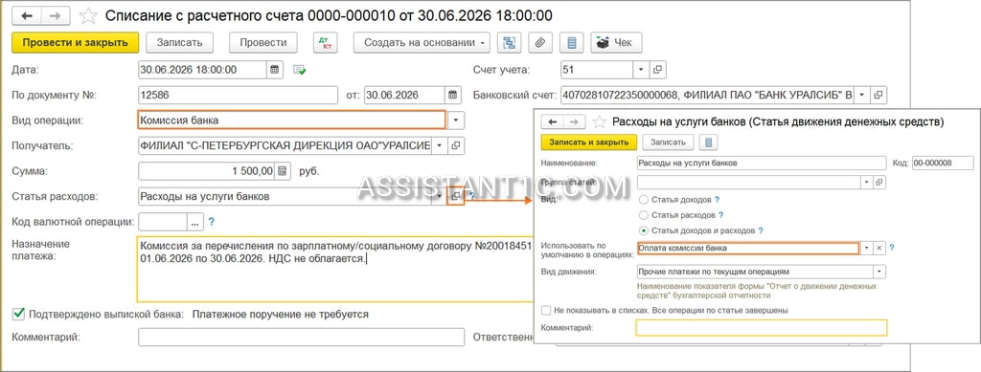Click Записать in the Расходы на услуги банков window
This screenshot has height=372, width=981.
(668, 142)
